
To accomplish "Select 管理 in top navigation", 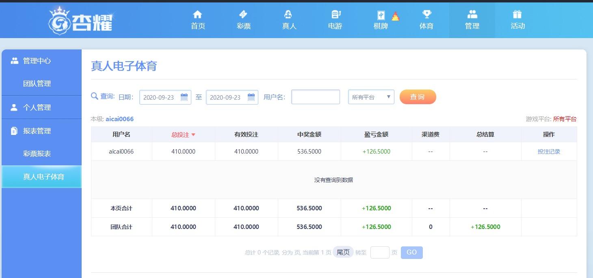I will coord(472,26).
